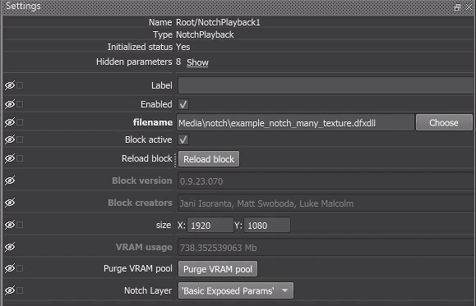Uncheck the Block active checkbox
This screenshot has height=306, width=476.
click(x=183, y=139)
